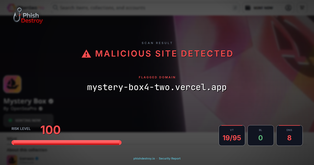
Task: Click the small creator avatar under About
Action: (12, 160)
